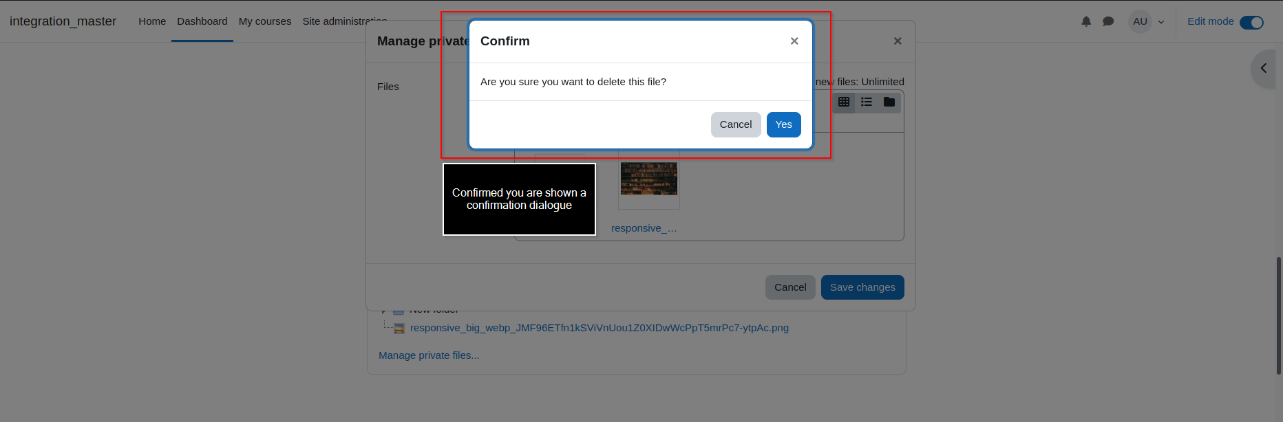Close the Manage private files dialog
Image resolution: width=1283 pixels, height=422 pixels.
click(898, 41)
